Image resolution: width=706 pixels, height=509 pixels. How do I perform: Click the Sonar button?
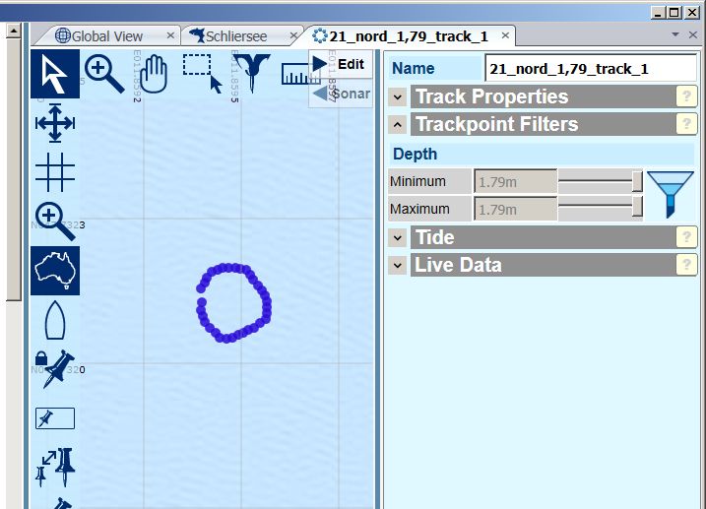(341, 94)
